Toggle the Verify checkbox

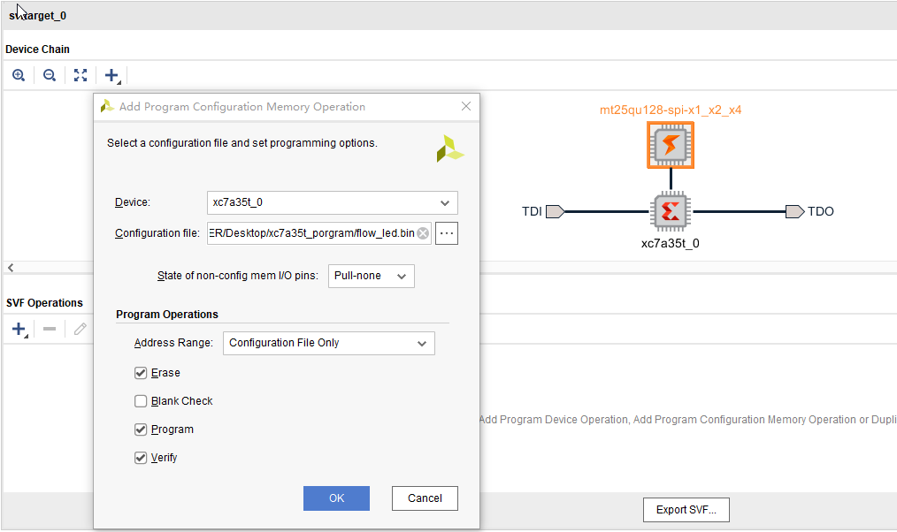141,458
